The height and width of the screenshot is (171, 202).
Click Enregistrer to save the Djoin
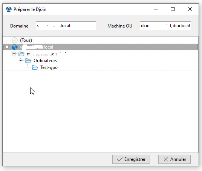click(131, 159)
